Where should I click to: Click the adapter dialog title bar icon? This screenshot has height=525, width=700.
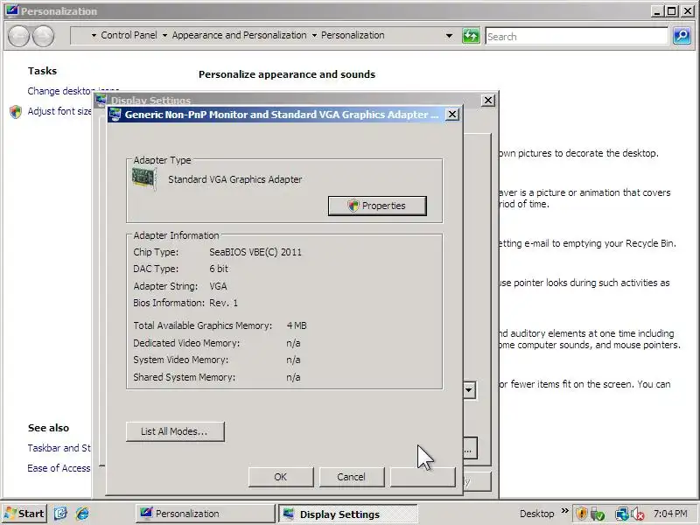coord(115,115)
